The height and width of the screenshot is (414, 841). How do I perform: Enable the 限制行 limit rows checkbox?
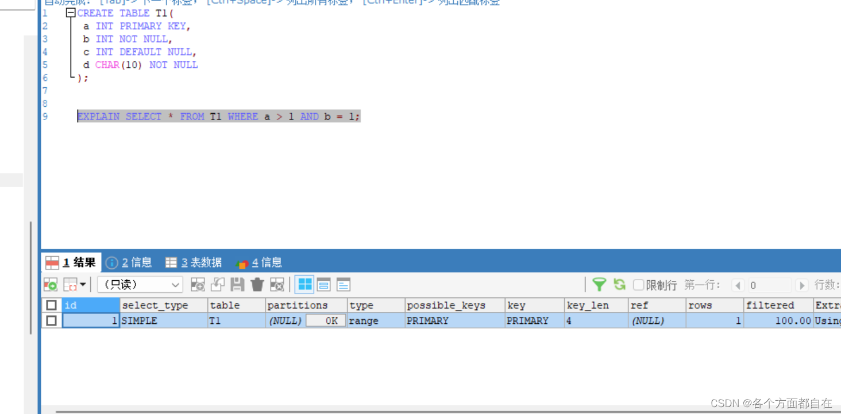(x=638, y=285)
